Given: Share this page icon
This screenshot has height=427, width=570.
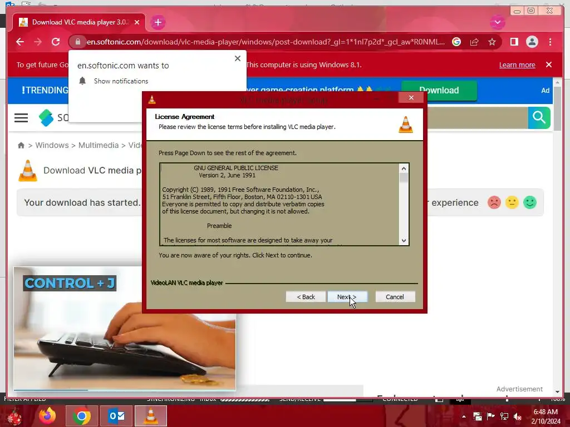Looking at the screenshot, I should pyautogui.click(x=474, y=42).
